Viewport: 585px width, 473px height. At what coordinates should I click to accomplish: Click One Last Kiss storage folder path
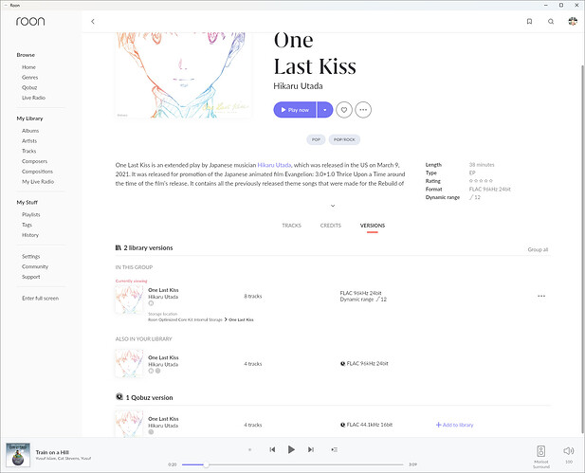241,319
